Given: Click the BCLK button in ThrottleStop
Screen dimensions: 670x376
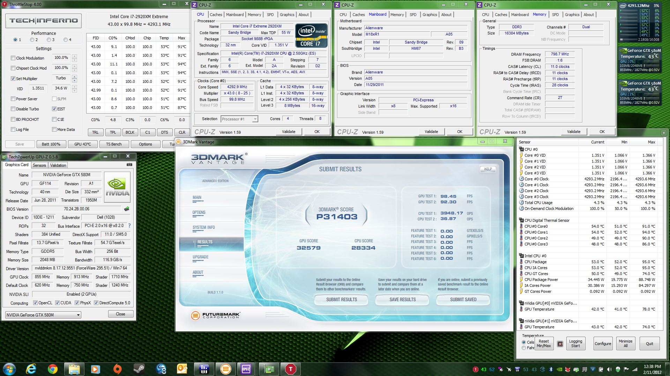Looking at the screenshot, I should [x=130, y=132].
